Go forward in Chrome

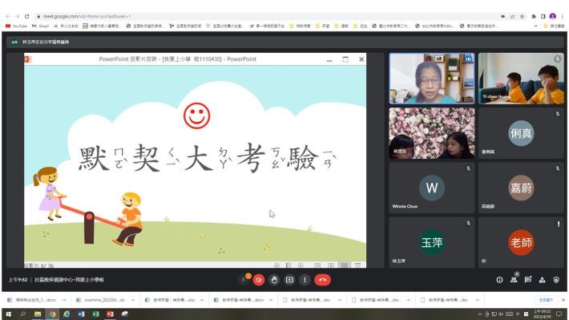tap(17, 16)
